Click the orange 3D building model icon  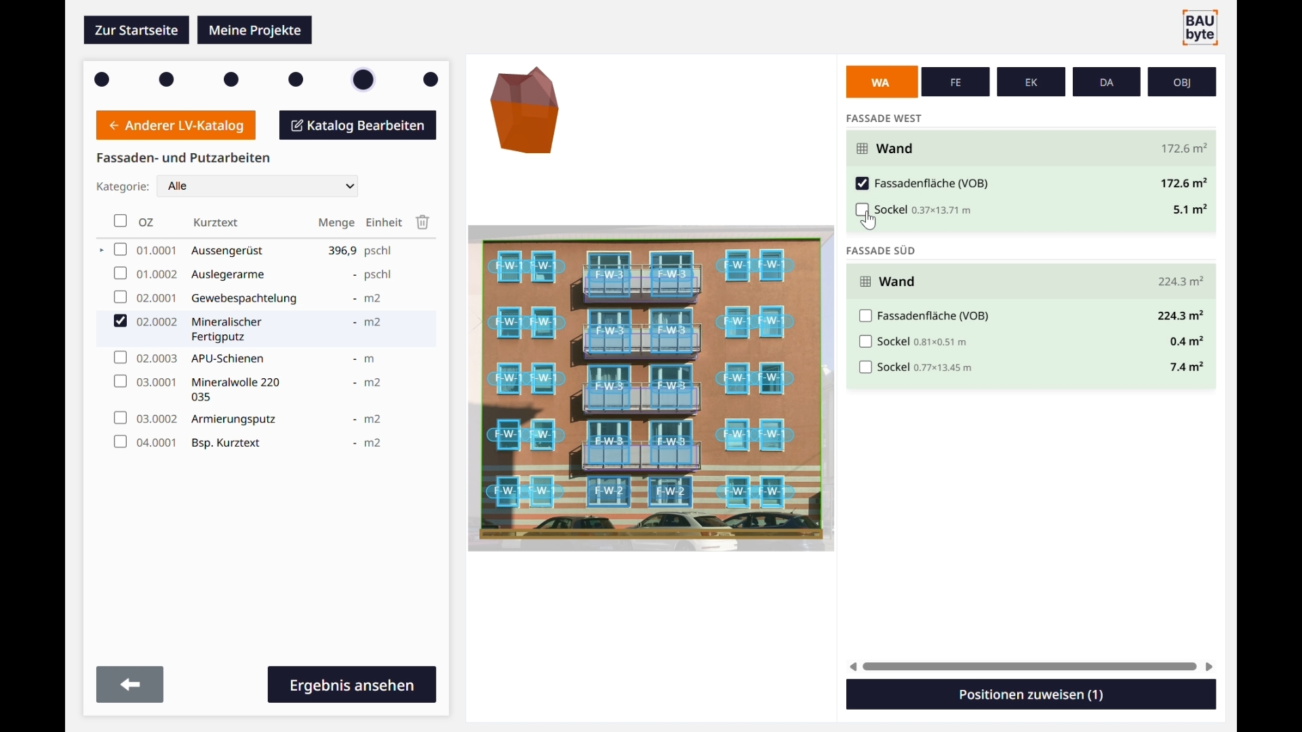pyautogui.click(x=525, y=110)
